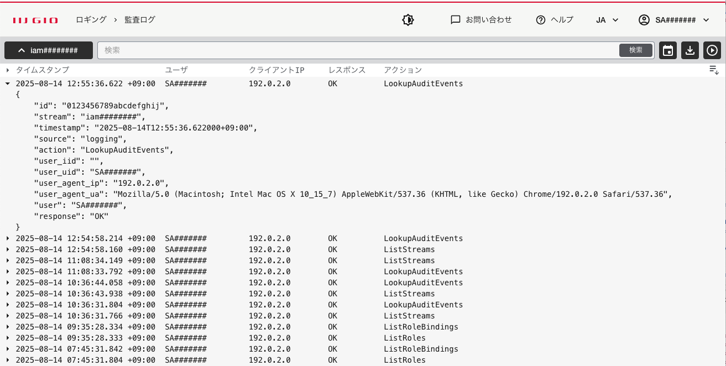Click the お問い合わせ contact link

481,20
